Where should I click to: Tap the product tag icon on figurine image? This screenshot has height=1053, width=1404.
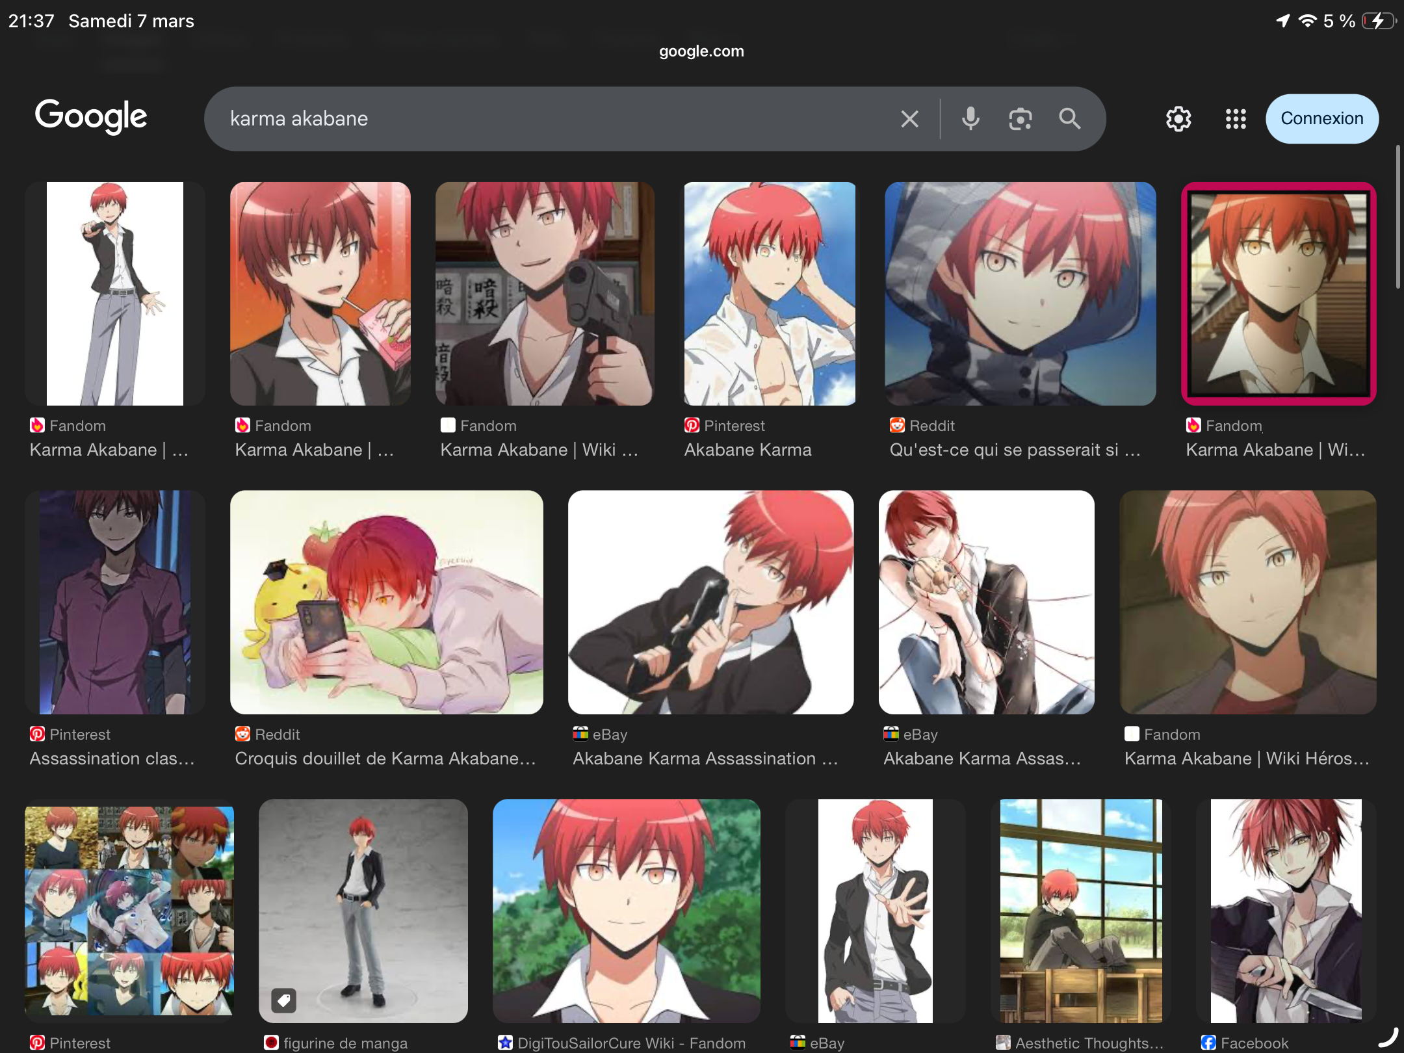[284, 1000]
